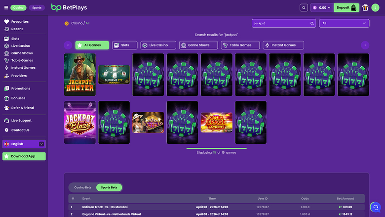Image resolution: width=385 pixels, height=217 pixels.
Task: Click the User ID column header
Action: [263, 199]
